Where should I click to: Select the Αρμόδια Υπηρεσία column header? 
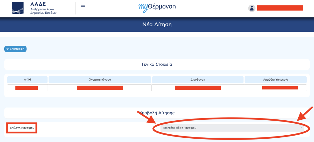275,80
